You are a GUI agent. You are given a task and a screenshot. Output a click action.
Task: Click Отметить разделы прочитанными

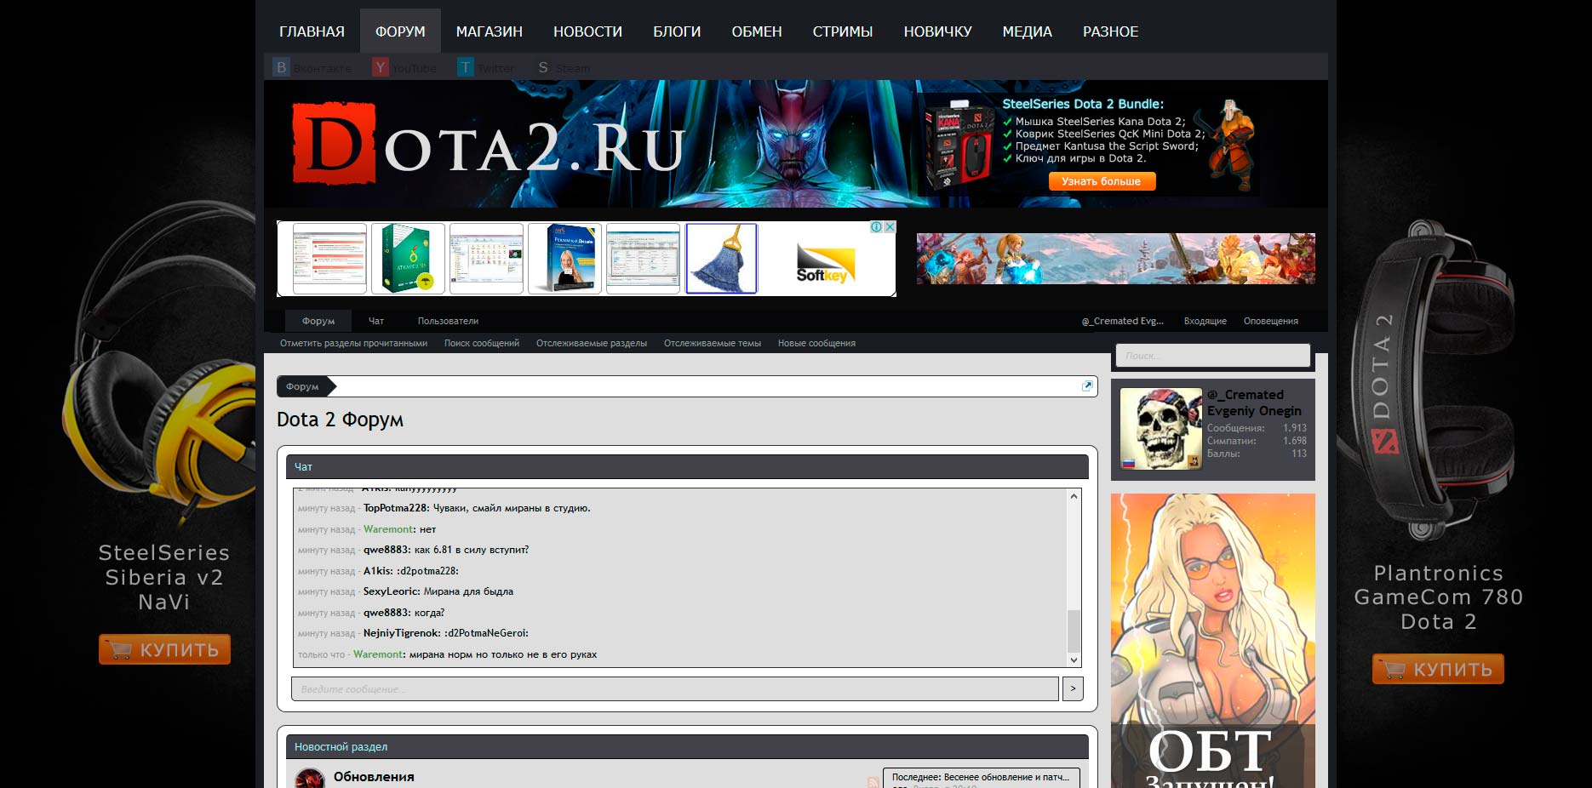click(x=353, y=343)
